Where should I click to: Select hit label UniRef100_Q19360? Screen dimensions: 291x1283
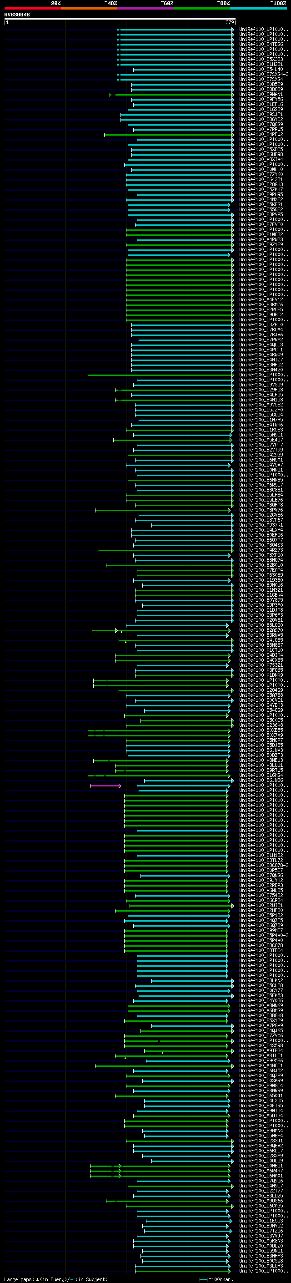[x=261, y=580]
